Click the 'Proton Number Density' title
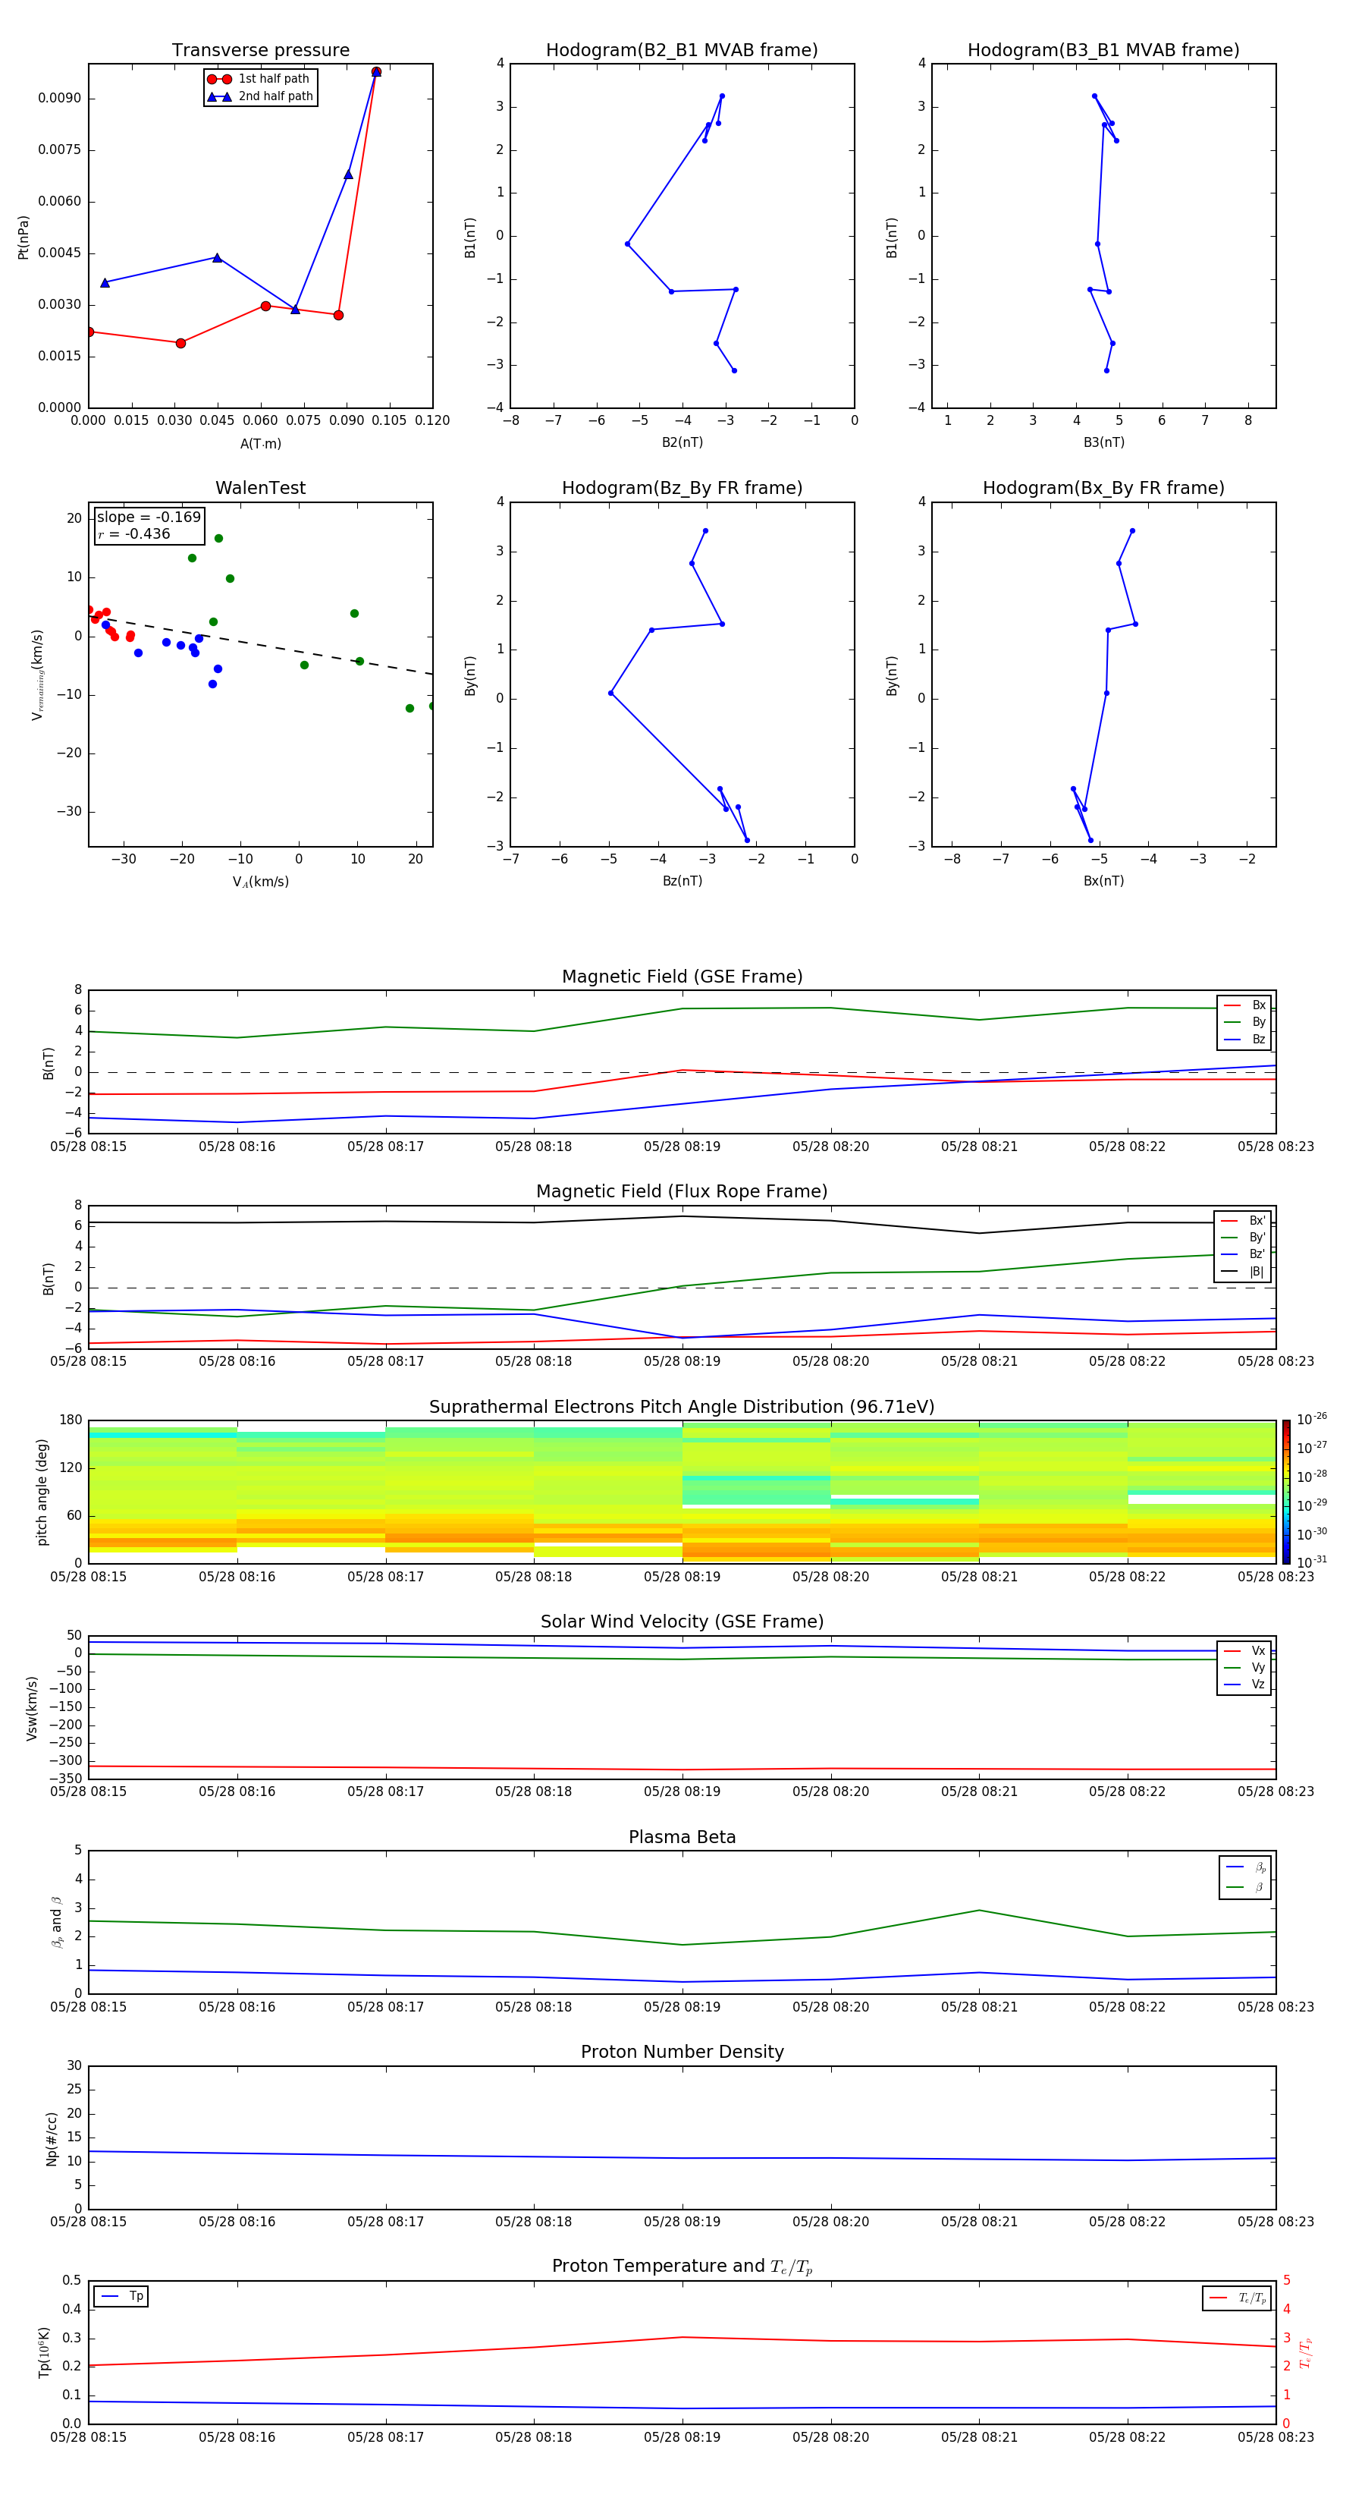The image size is (1365, 2504). [x=682, y=2051]
